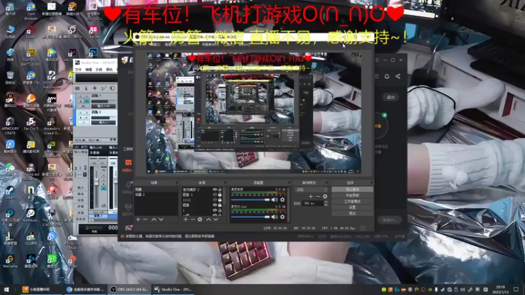
Task: Toggle visibility of source "11111"
Action: [215, 200]
